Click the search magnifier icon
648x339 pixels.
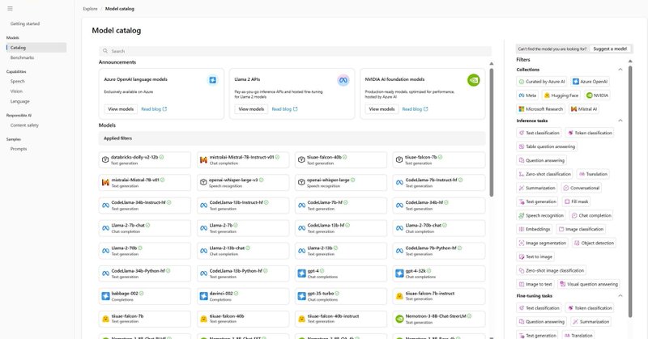pos(105,51)
